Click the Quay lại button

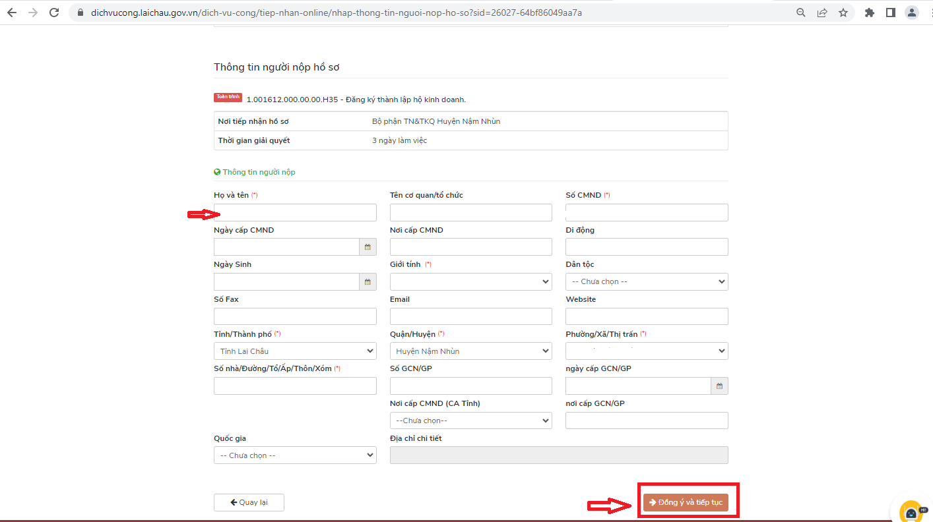pyautogui.click(x=249, y=502)
